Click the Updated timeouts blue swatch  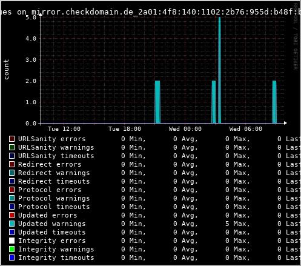[x=12, y=232]
